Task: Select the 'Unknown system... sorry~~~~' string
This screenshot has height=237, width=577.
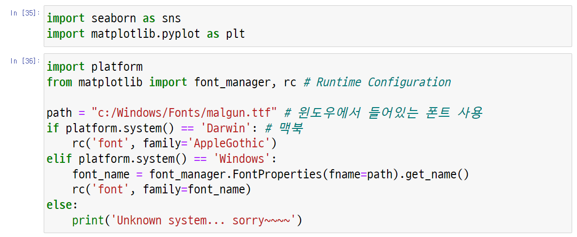Action: click(203, 221)
